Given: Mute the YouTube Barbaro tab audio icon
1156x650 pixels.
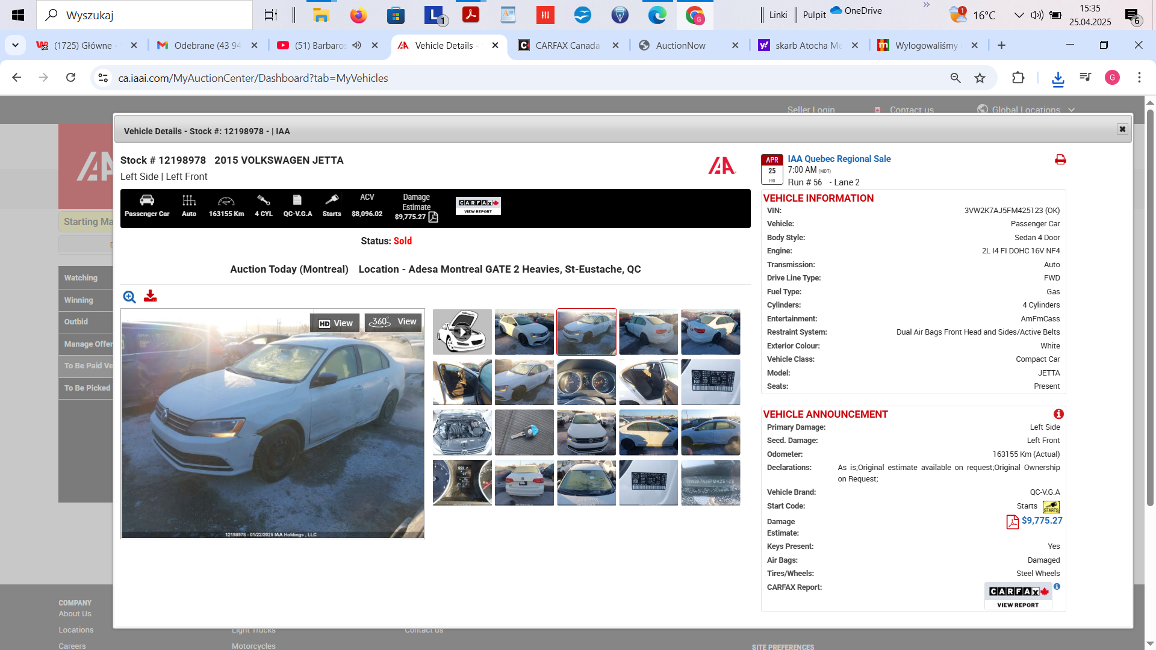Looking at the screenshot, I should (357, 45).
